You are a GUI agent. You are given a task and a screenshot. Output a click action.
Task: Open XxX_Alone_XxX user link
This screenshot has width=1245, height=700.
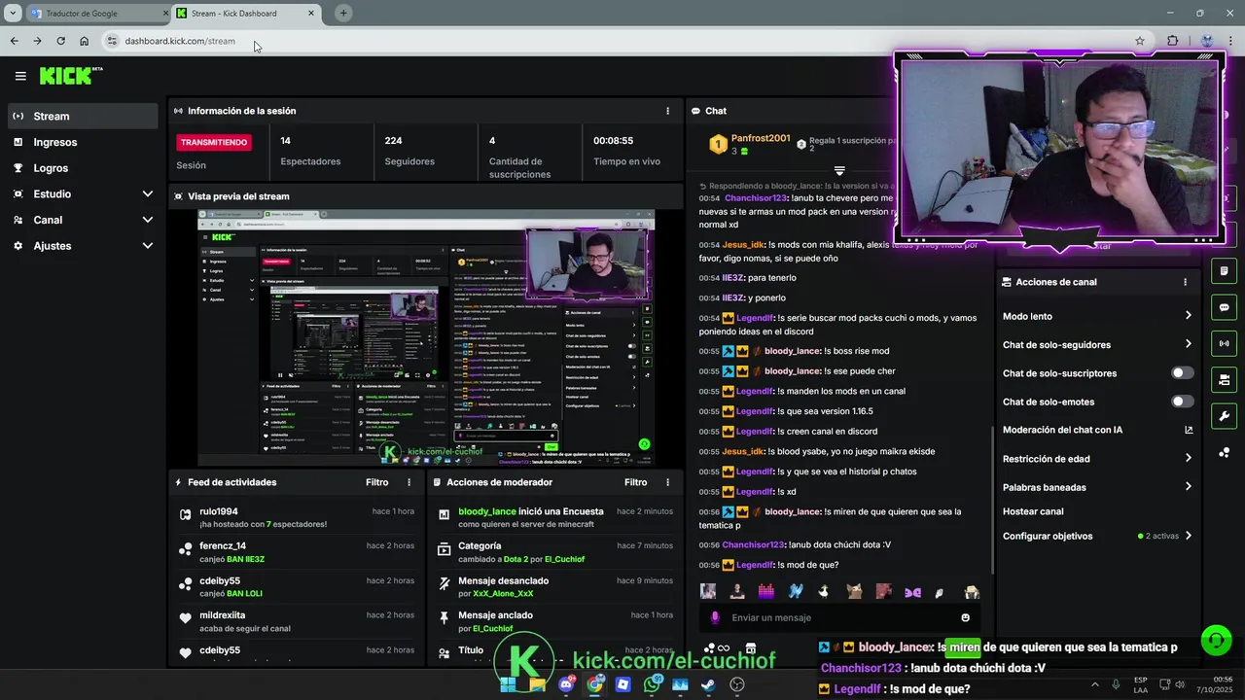click(x=503, y=594)
